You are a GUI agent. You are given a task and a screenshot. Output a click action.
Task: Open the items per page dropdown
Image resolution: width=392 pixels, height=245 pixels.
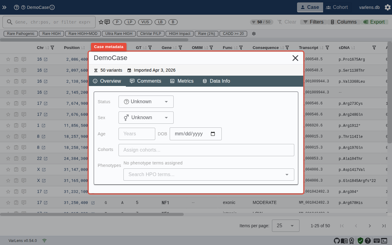tap(285, 226)
